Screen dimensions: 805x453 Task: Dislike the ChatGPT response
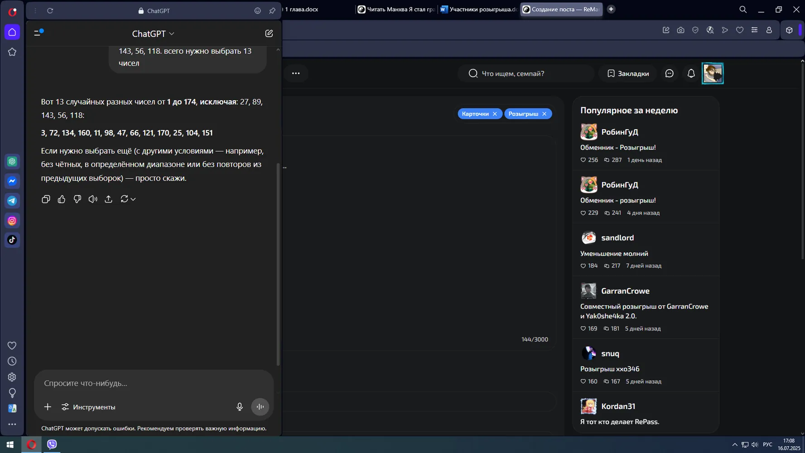click(x=77, y=199)
